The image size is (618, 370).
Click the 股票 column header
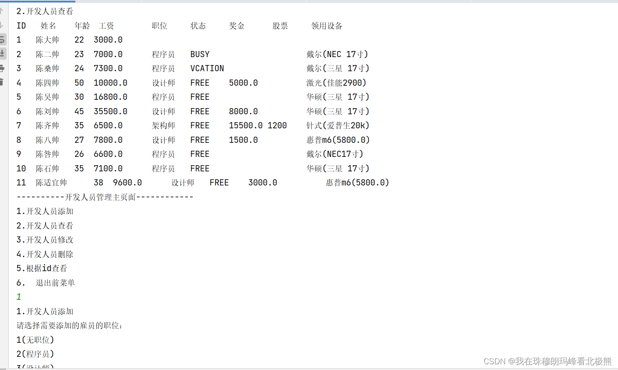[280, 25]
